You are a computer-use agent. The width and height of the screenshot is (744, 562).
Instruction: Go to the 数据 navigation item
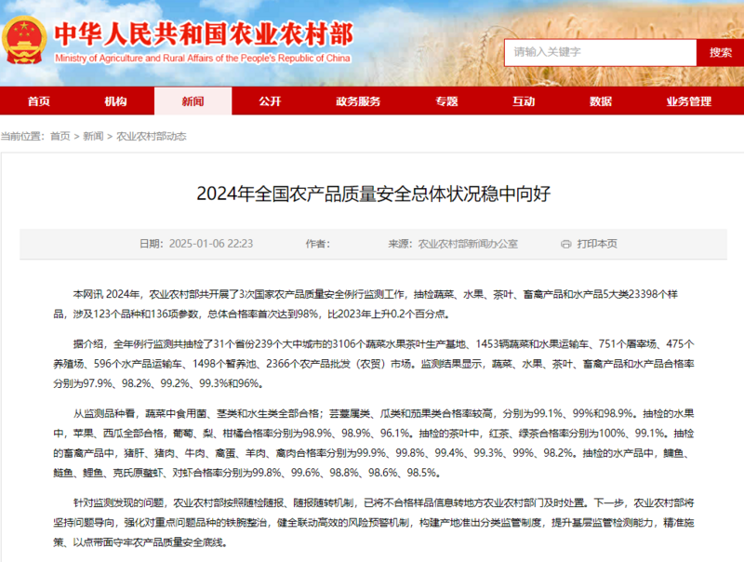(x=601, y=100)
